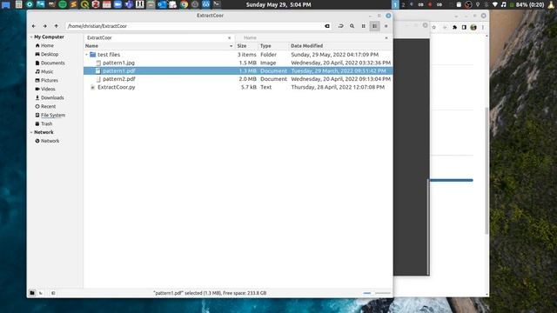The height and width of the screenshot is (313, 557).
Task: Switch to list view
Action: pos(375,26)
